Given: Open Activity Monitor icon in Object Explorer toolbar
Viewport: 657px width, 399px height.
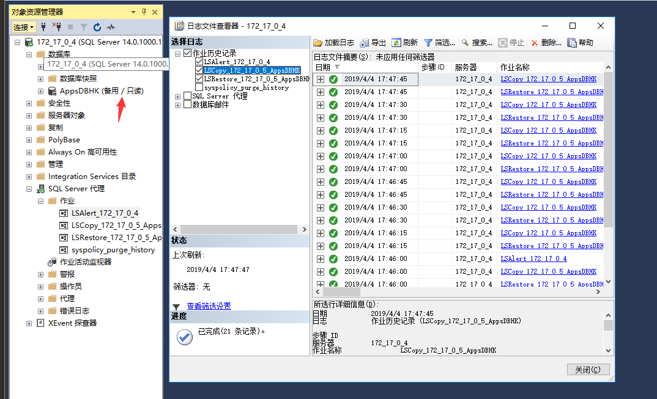Looking at the screenshot, I should pos(111,27).
